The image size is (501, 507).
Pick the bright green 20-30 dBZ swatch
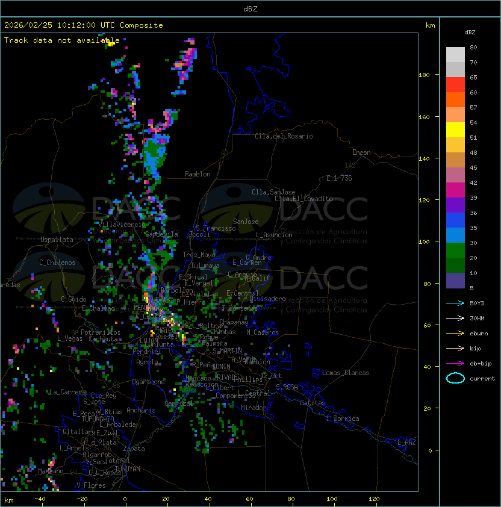(455, 250)
